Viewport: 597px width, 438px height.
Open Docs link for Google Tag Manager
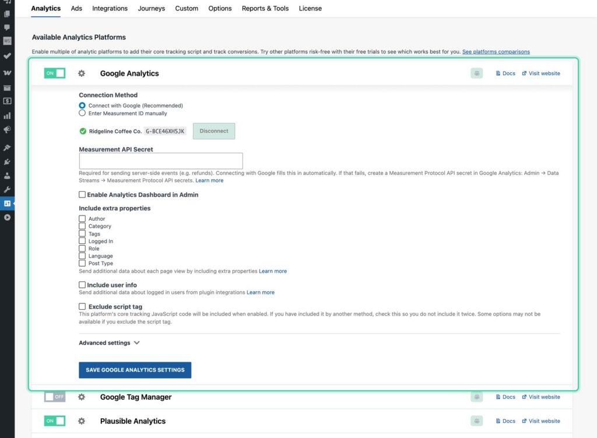click(x=505, y=397)
